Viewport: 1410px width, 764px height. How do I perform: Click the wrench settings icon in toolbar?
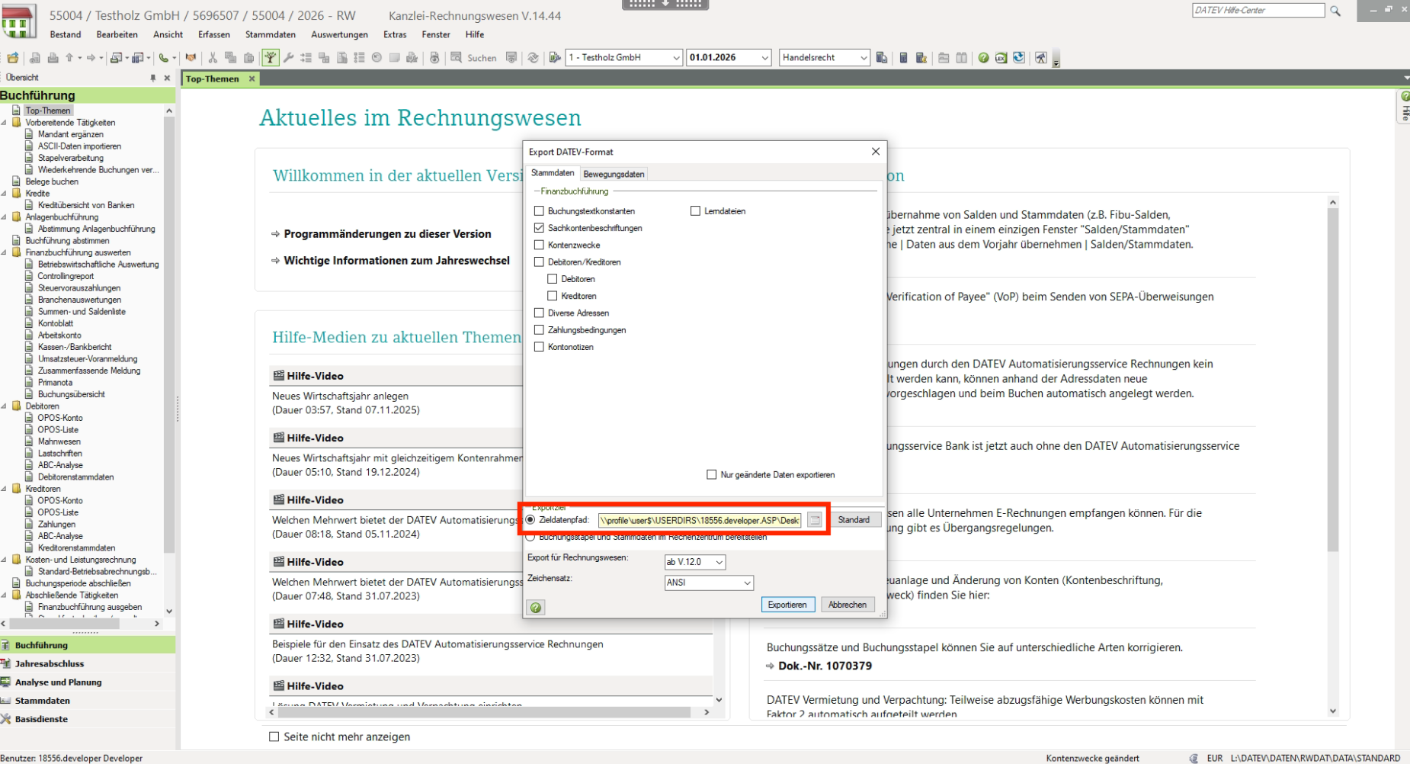pos(288,58)
